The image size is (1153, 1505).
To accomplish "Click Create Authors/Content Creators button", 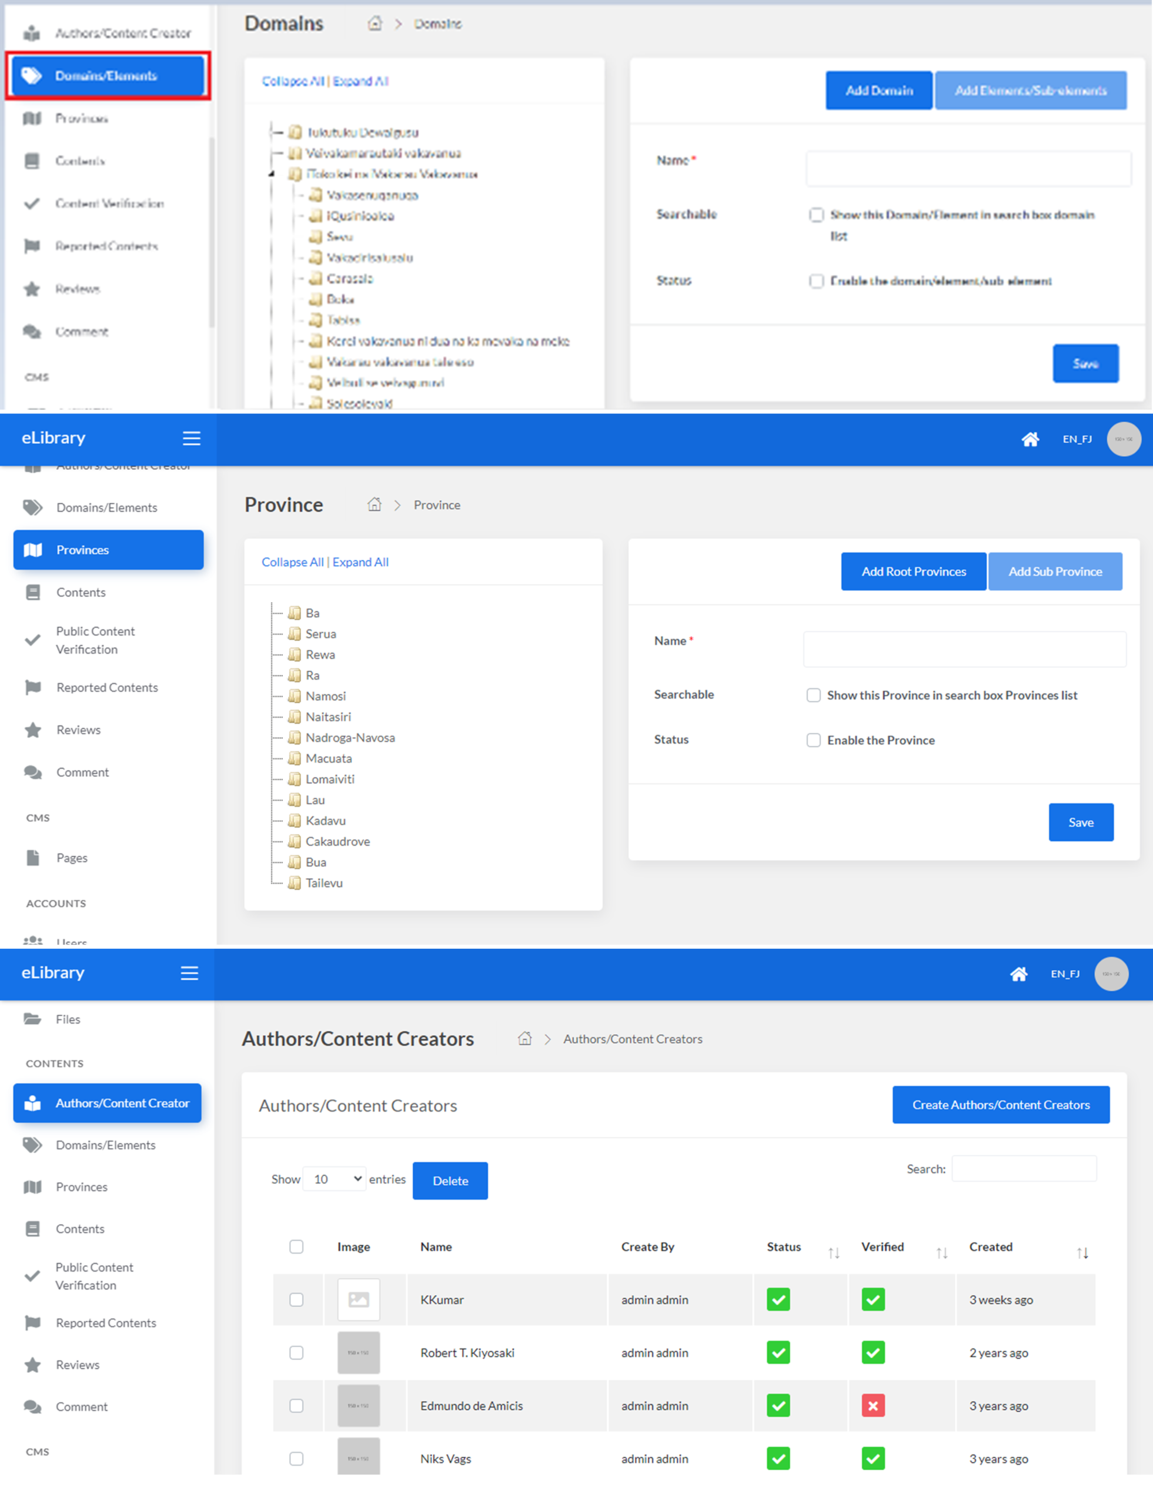I will [x=1001, y=1104].
